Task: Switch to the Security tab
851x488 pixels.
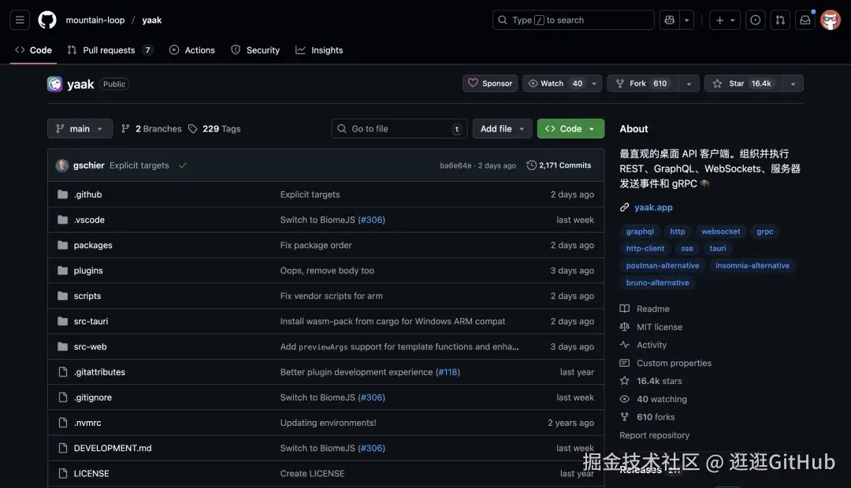Action: pyautogui.click(x=255, y=50)
